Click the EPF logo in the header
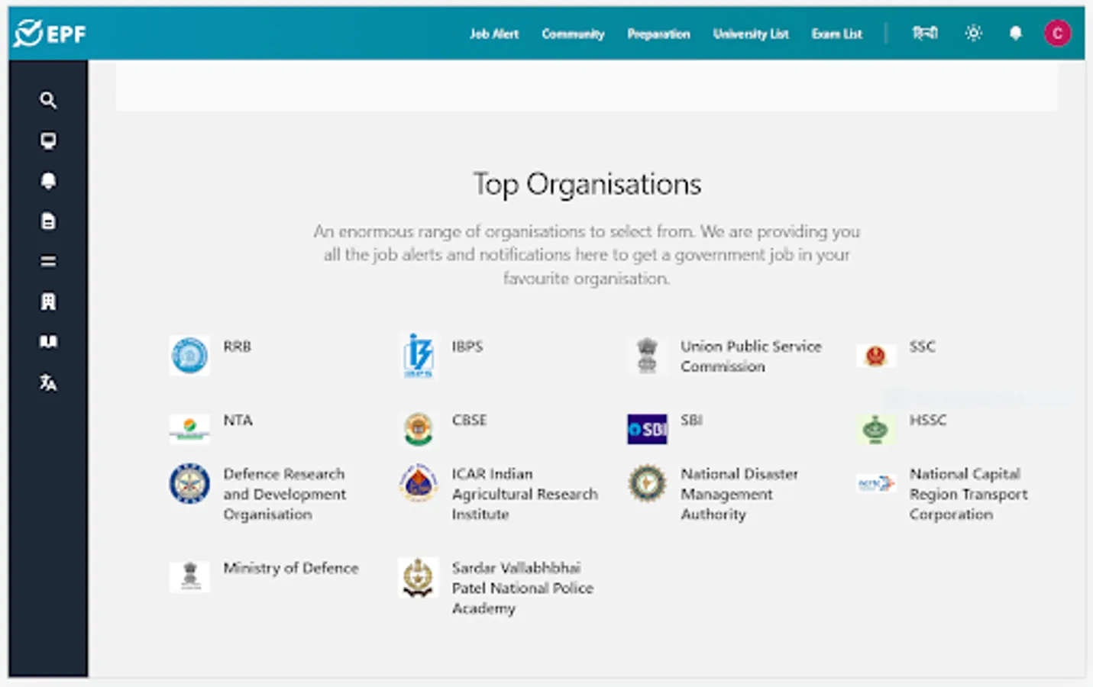This screenshot has width=1093, height=687. click(50, 34)
